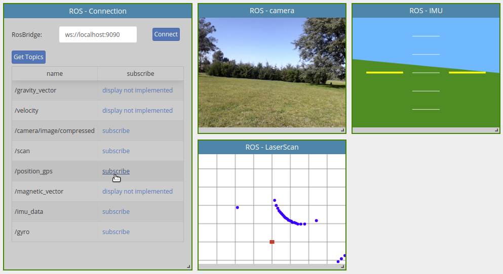Select the ROS - IMU title bar

(425, 11)
